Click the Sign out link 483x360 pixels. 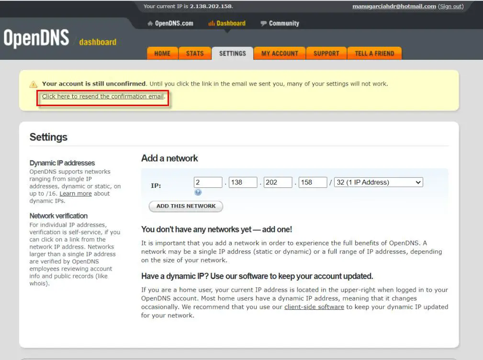[450, 6]
